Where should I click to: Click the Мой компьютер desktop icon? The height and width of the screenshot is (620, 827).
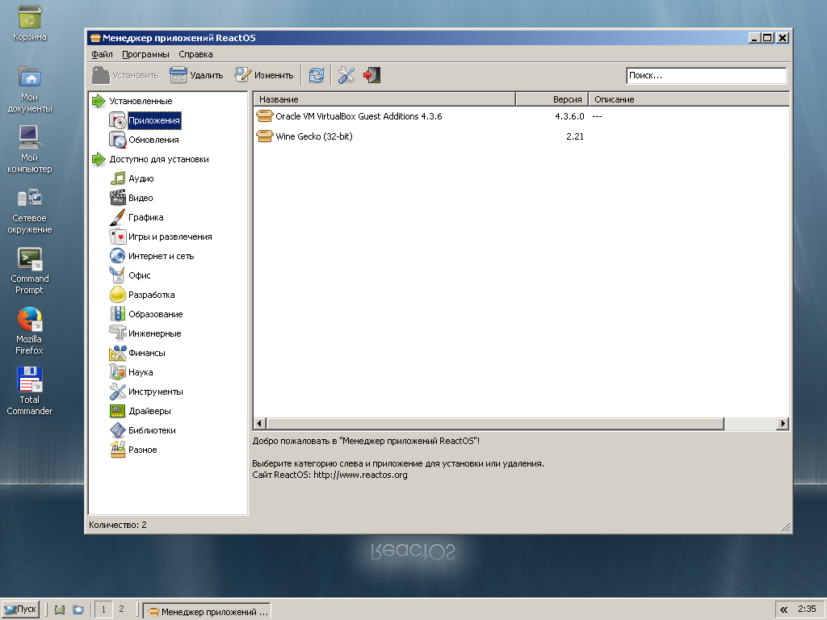30,149
